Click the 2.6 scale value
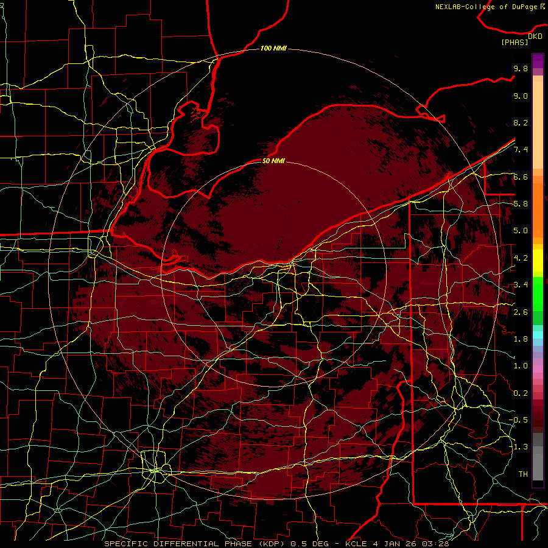Viewport: 548px width, 548px height. tap(521, 312)
